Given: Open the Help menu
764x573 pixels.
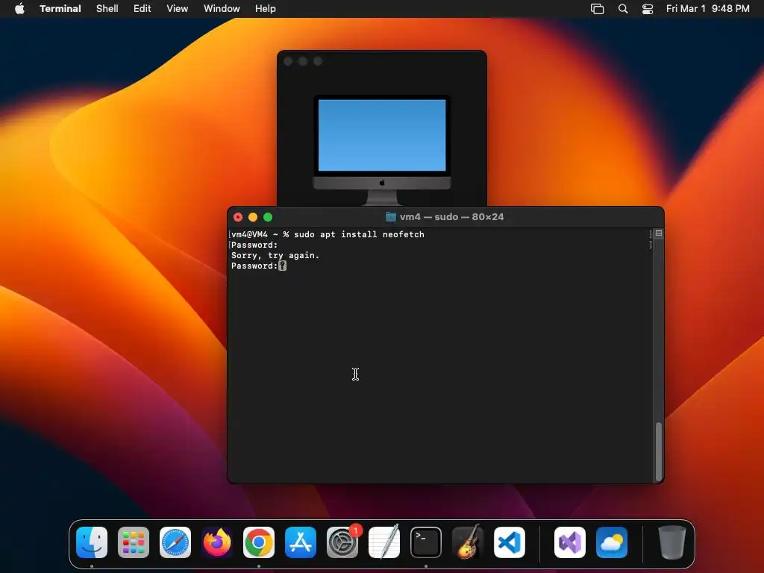Looking at the screenshot, I should tap(265, 8).
